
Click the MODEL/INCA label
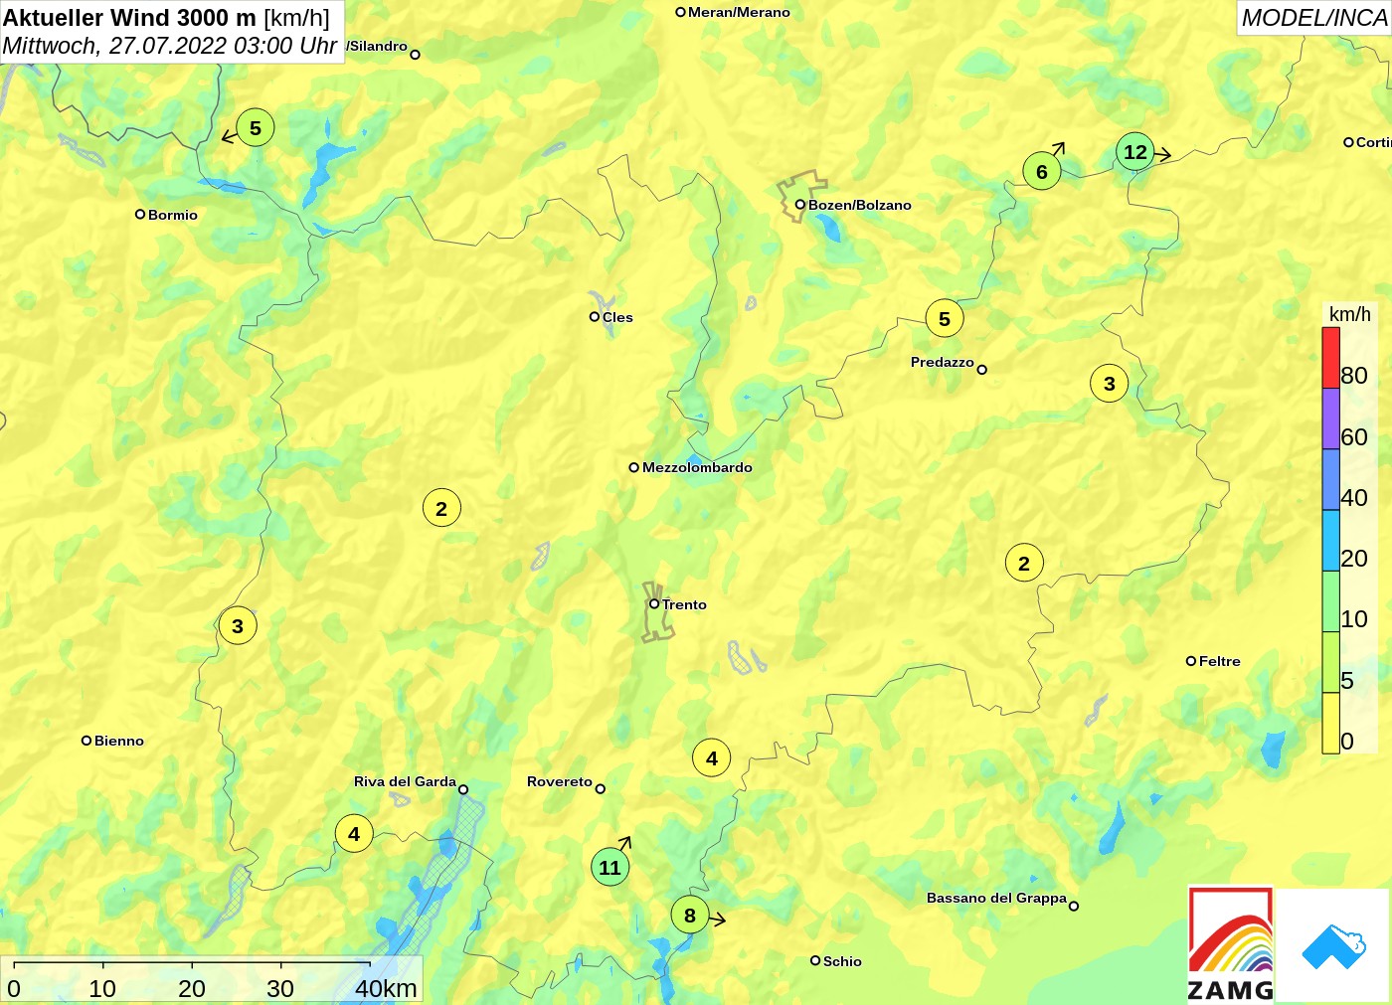[1313, 18]
